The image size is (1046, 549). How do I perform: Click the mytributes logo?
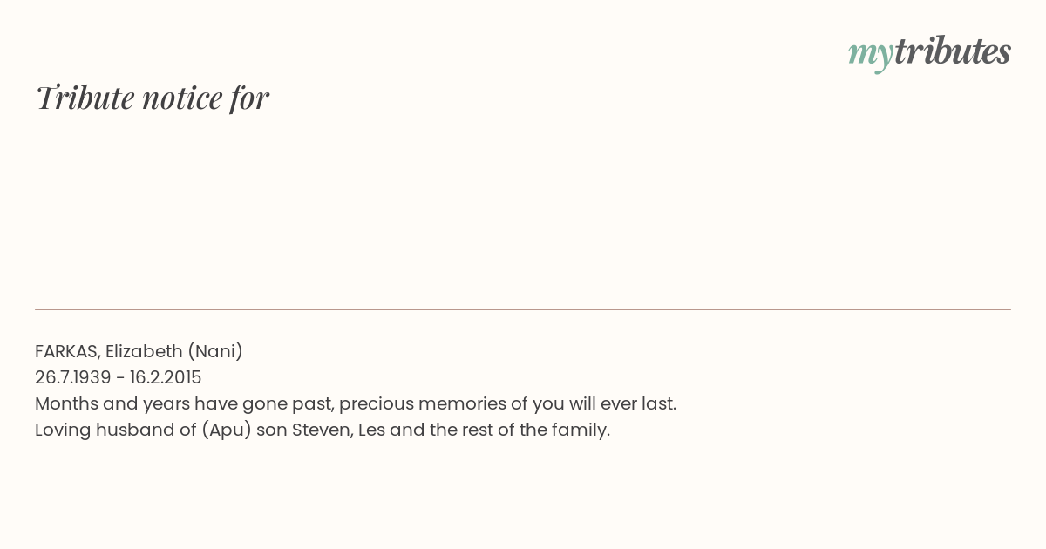(x=929, y=52)
